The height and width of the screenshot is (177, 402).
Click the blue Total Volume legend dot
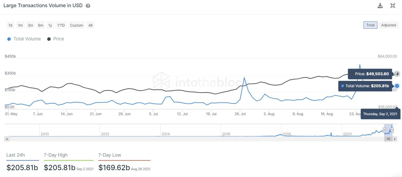9,39
